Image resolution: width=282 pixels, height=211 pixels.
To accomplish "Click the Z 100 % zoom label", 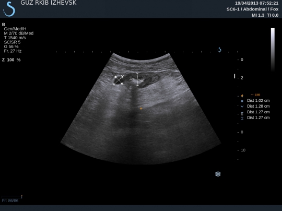I will (x=11, y=60).
